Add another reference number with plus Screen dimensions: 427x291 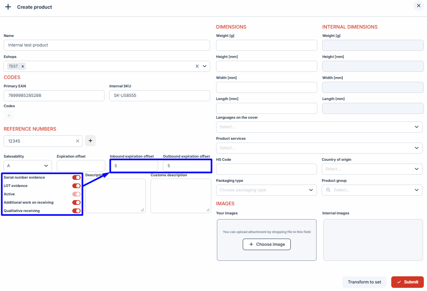click(90, 141)
